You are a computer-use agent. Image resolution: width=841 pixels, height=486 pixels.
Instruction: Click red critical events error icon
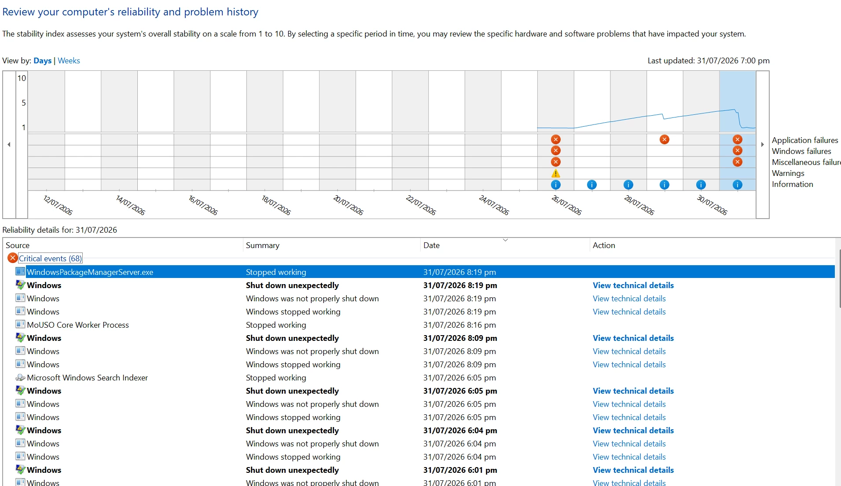(13, 258)
